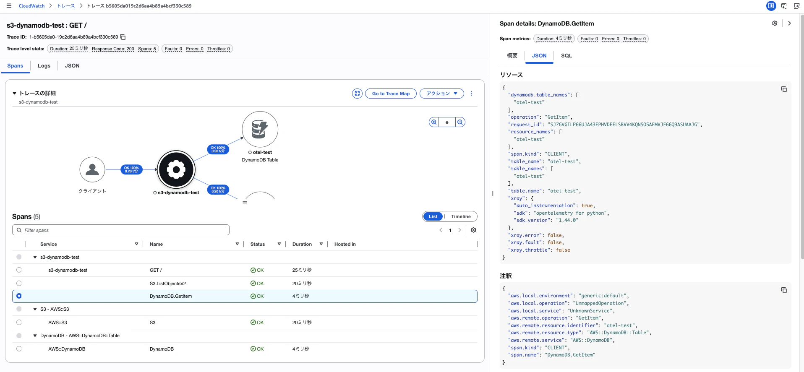This screenshot has width=804, height=372.
Task: Open span details settings gear
Action: (775, 23)
